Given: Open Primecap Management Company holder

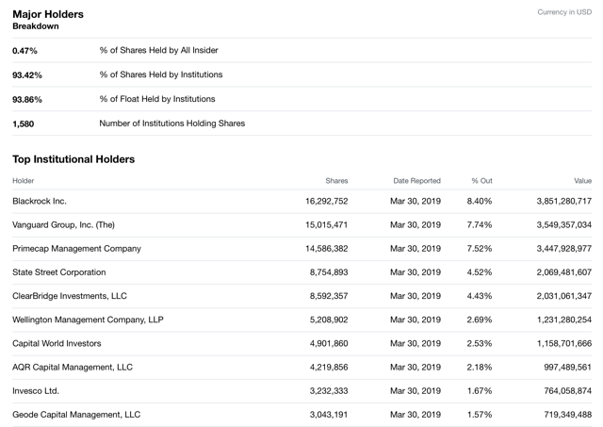Looking at the screenshot, I should point(76,249).
